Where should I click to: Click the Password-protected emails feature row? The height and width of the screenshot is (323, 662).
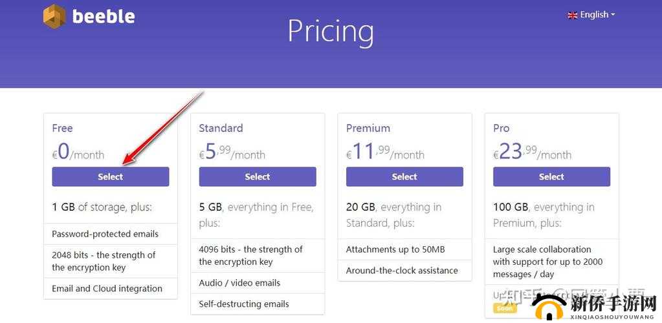coord(105,234)
